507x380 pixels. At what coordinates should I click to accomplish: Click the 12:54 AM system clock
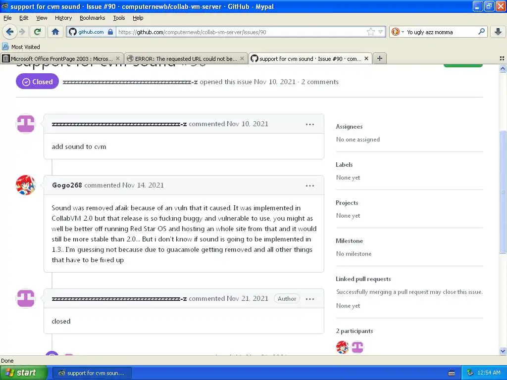[489, 373]
